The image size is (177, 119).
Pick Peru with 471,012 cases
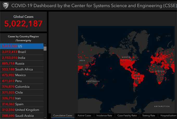tap(22, 81)
